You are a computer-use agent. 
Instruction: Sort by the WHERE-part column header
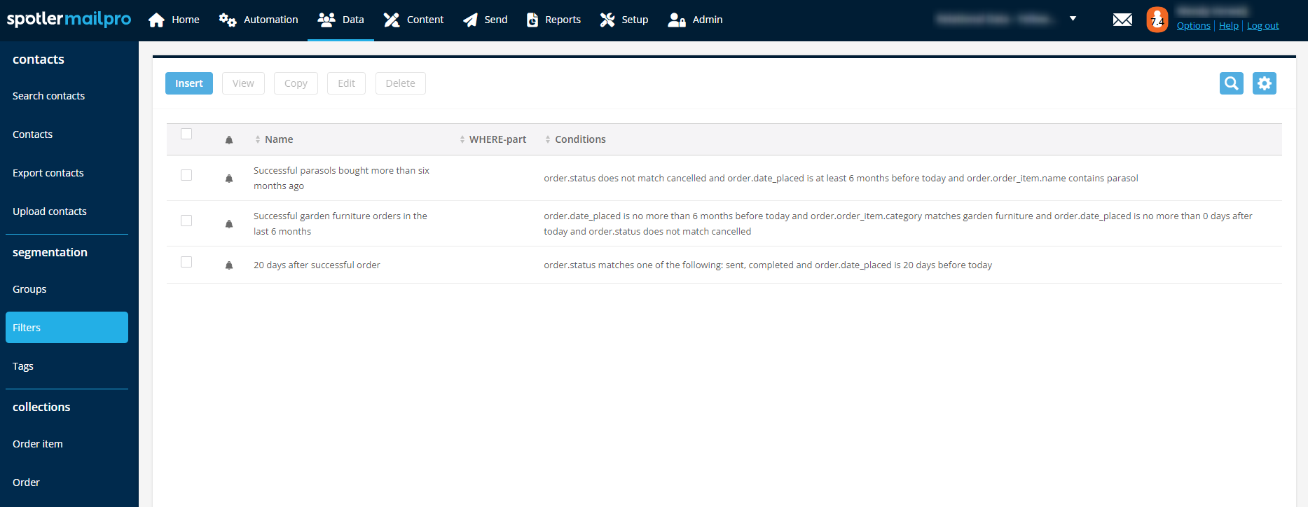click(x=497, y=139)
